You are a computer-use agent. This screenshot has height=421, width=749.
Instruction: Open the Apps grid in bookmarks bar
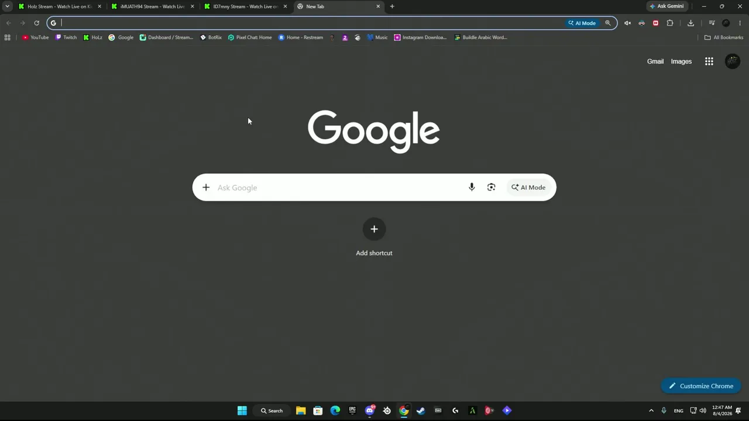point(7,37)
